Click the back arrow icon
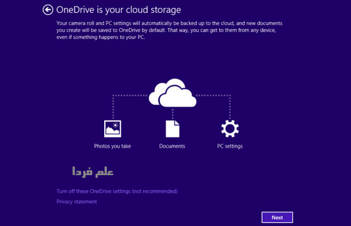Viewport: 351px width, 226px height. point(48,10)
